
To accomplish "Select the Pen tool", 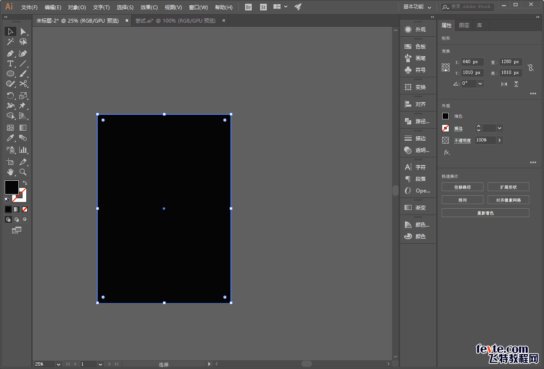I will click(10, 53).
